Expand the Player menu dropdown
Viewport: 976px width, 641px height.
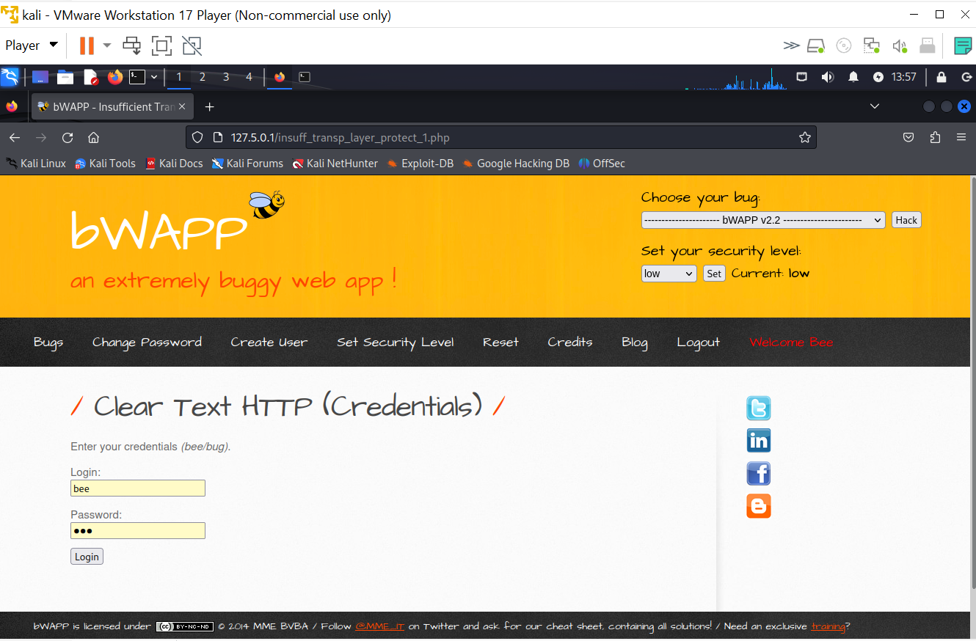29,45
